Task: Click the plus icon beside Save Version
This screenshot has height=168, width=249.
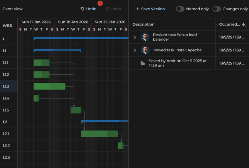Action: pyautogui.click(x=138, y=9)
